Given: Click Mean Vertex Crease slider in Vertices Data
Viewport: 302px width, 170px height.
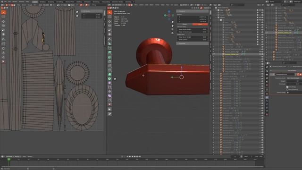Looking at the screenshot, I should [192, 32].
